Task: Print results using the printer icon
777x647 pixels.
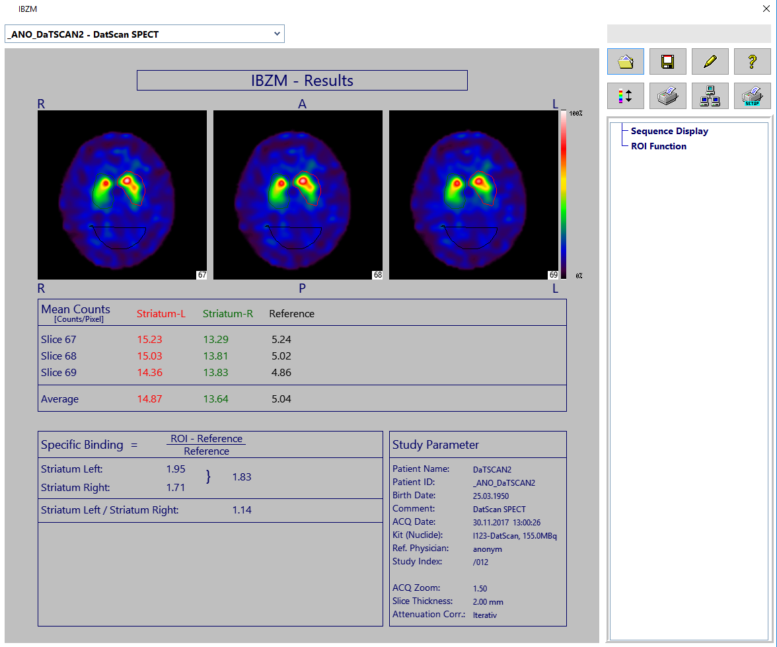Action: click(667, 96)
